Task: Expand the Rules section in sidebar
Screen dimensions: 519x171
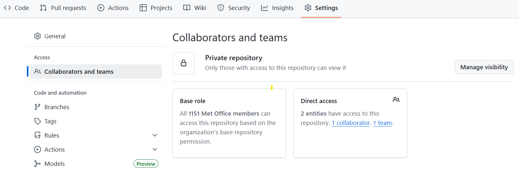Action: pos(155,135)
